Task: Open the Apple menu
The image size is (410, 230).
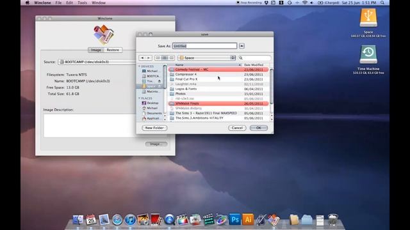Action: [x=28, y=3]
